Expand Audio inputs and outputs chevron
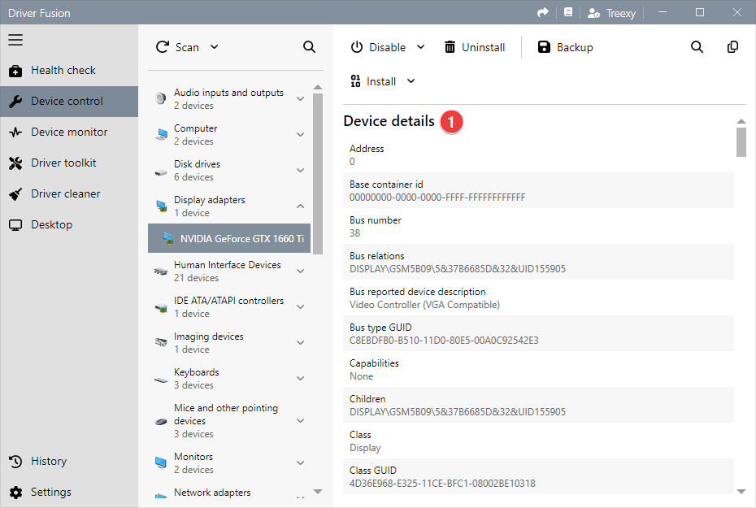The width and height of the screenshot is (756, 508). click(x=301, y=99)
